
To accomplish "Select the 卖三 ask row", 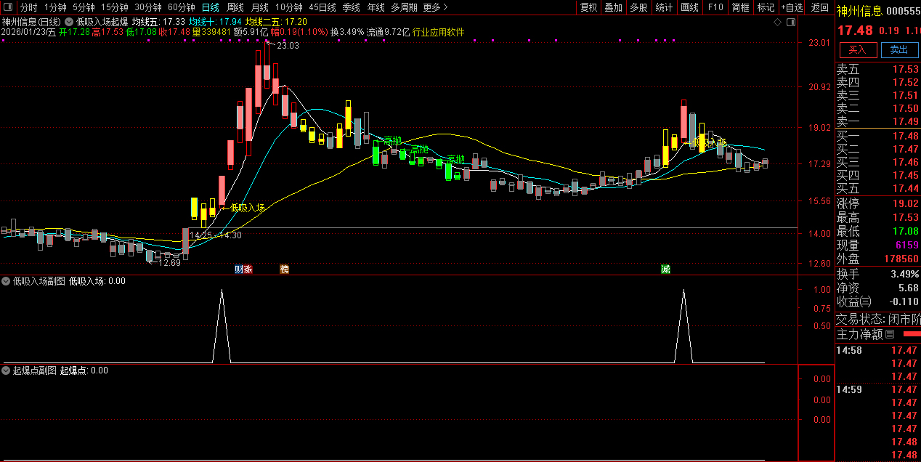I will (878, 96).
